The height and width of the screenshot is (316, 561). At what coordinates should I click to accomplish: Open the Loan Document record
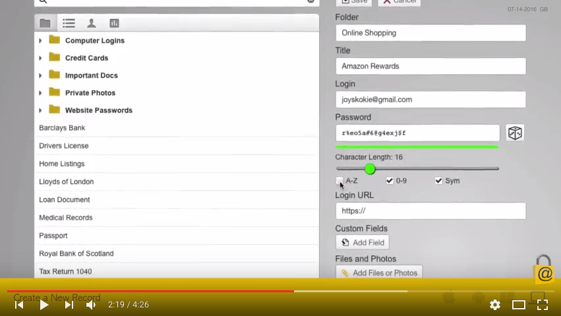(177, 200)
